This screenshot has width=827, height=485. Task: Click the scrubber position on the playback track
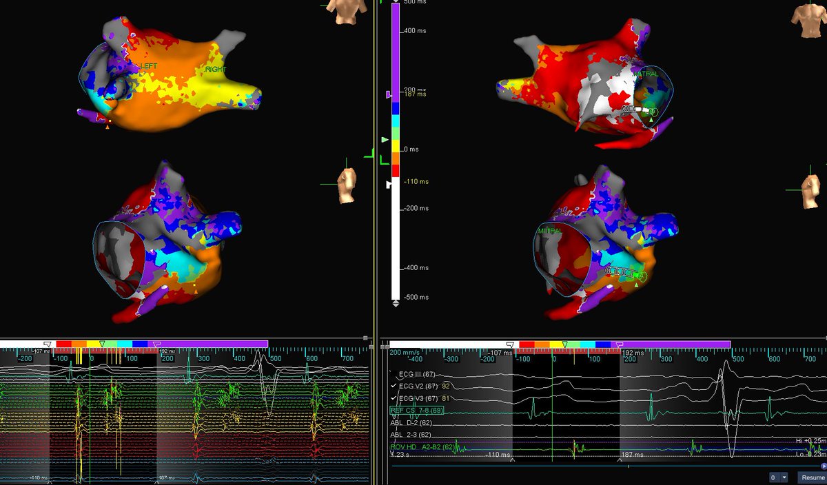pos(629,466)
